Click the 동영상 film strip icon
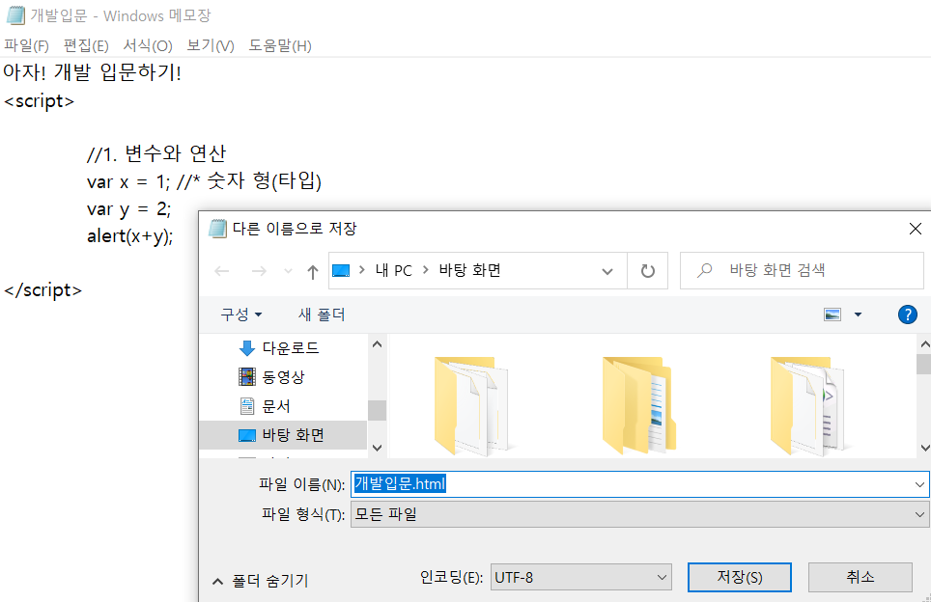 (247, 376)
